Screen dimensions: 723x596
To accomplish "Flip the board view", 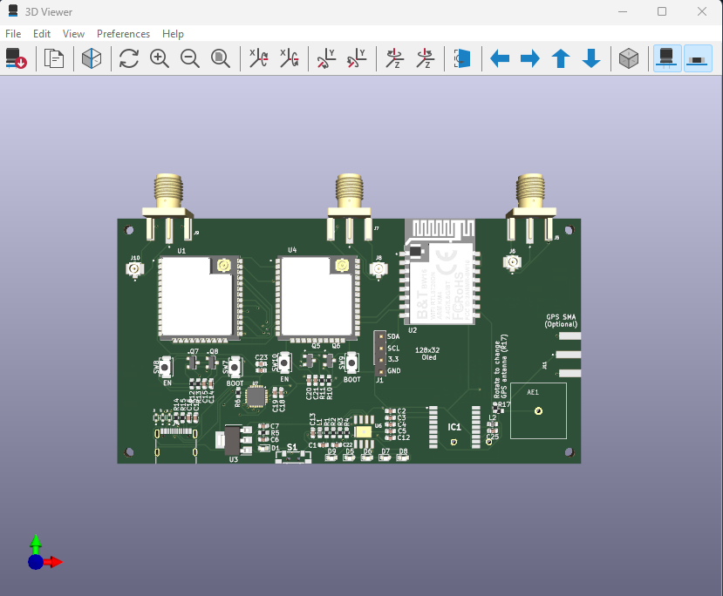I will click(x=462, y=58).
